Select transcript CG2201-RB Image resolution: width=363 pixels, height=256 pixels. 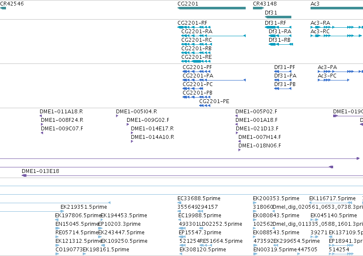tap(196, 53)
